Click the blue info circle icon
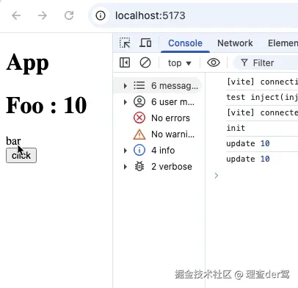Viewport: 298px width, 288px height. [139, 150]
